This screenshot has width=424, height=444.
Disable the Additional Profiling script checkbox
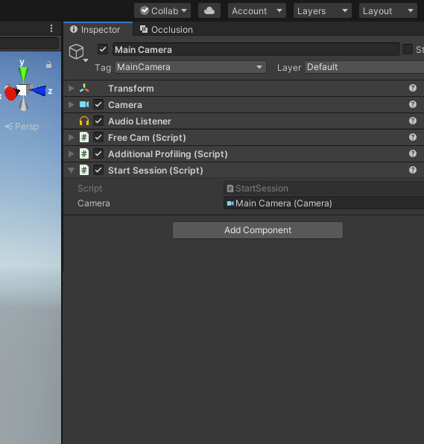98,154
